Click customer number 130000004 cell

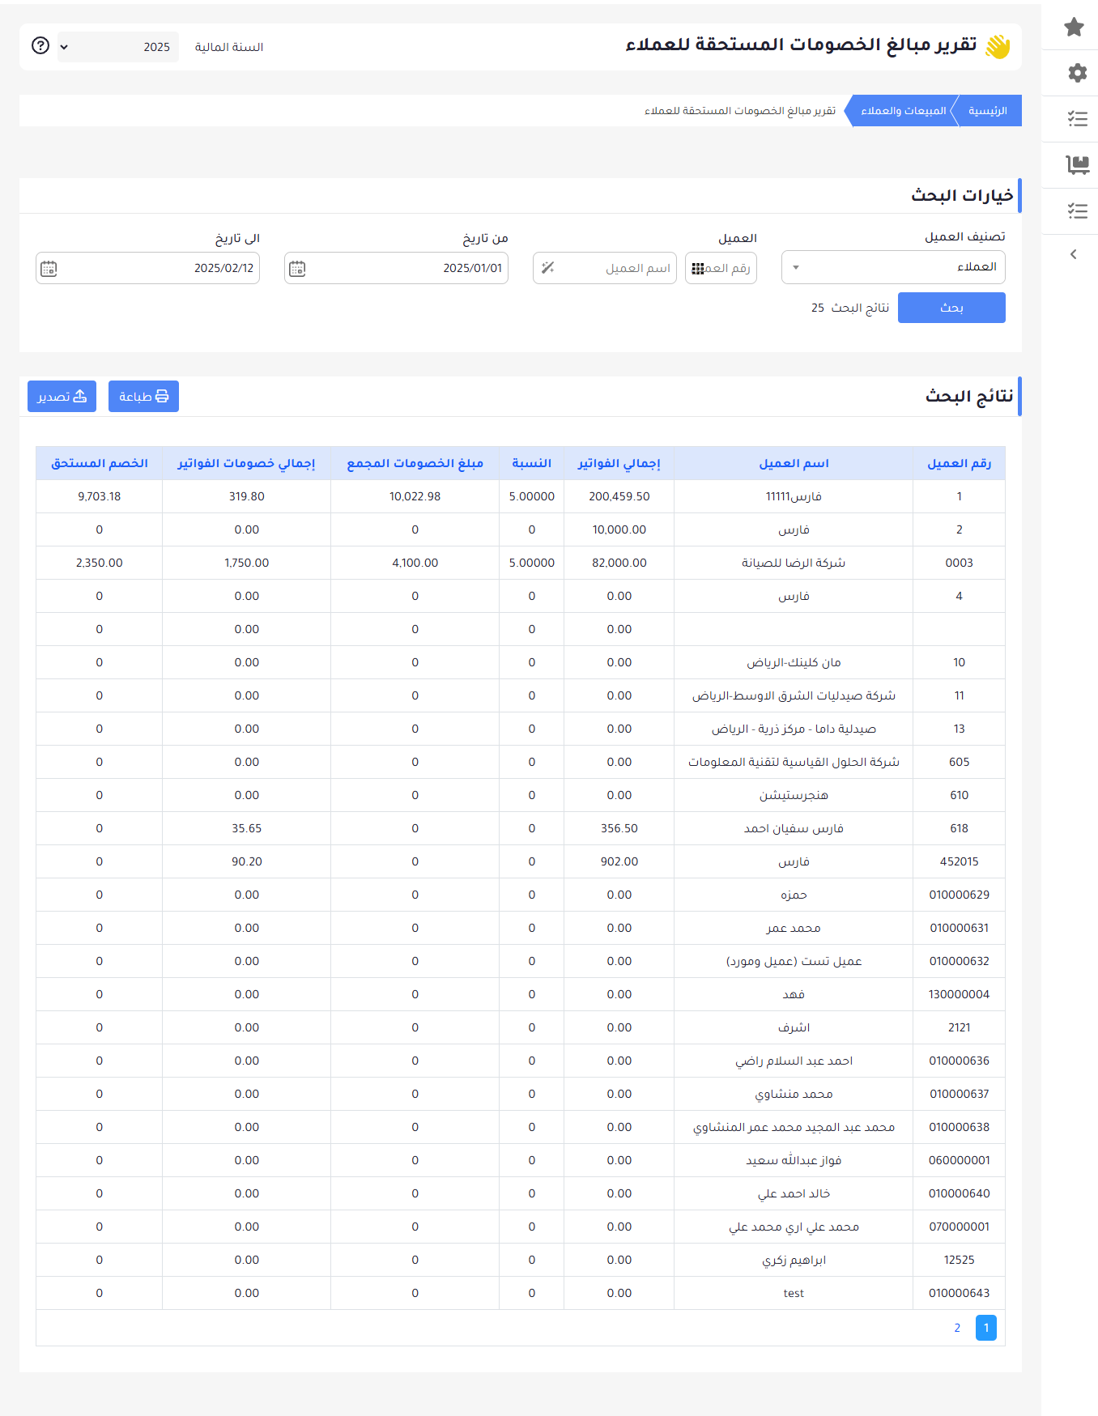point(959,994)
